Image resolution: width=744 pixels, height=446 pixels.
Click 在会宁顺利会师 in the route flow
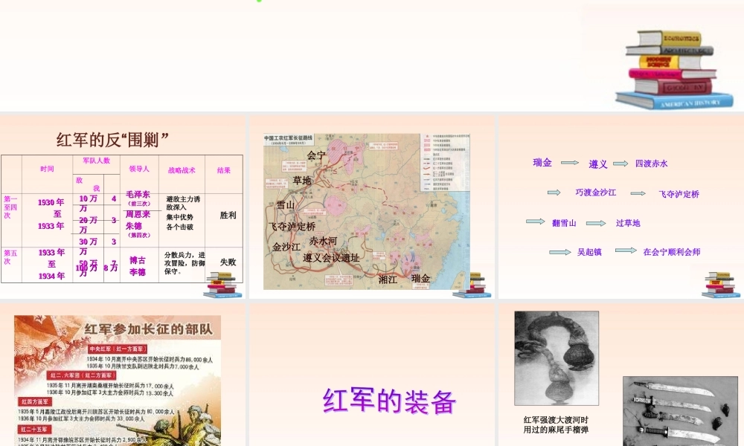[671, 252]
